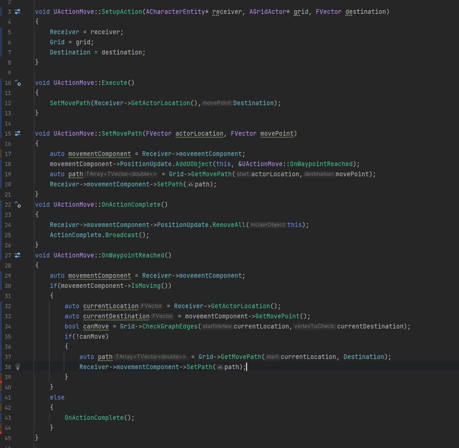The height and width of the screenshot is (448, 459).
Task: Click the small inlay icon before path on line 38
Action: click(x=220, y=367)
